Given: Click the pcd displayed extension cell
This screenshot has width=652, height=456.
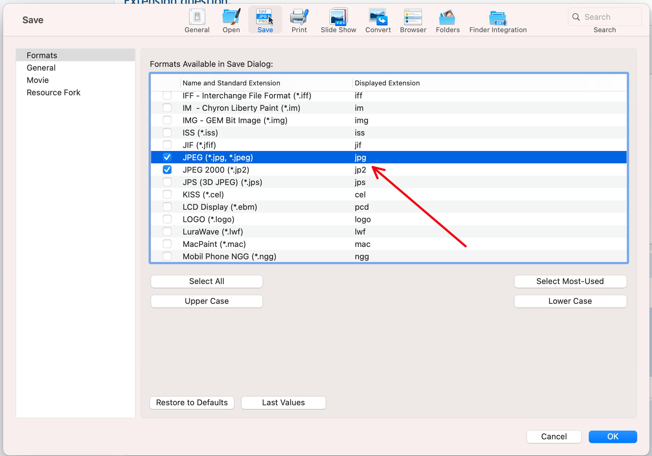Looking at the screenshot, I should pyautogui.click(x=362, y=207).
